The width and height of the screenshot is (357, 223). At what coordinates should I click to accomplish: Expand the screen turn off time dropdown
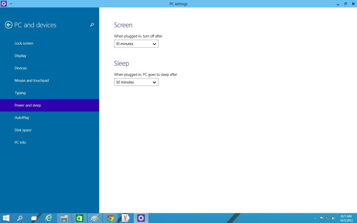click(x=136, y=44)
